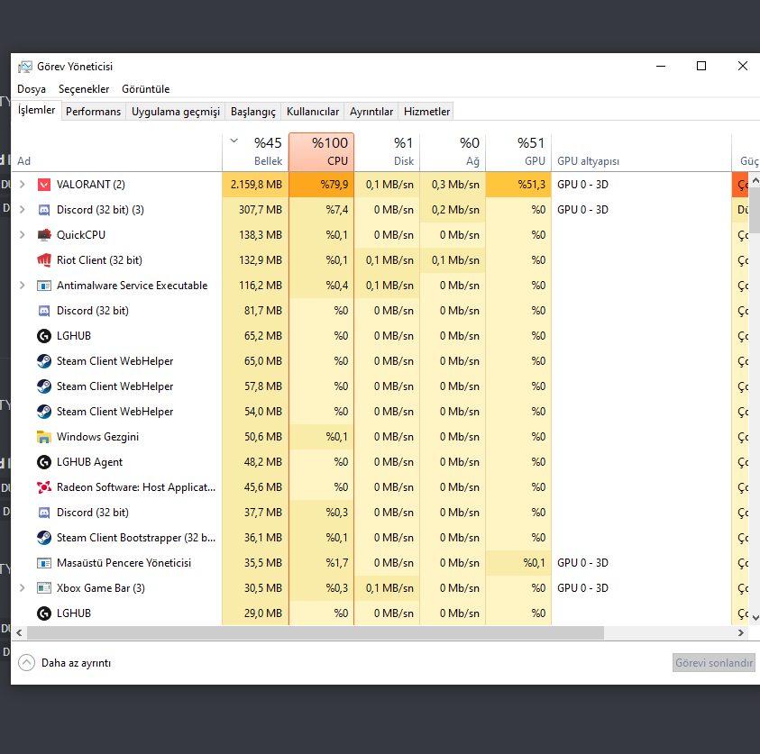Click the Xbox Game Bar icon
Image resolution: width=760 pixels, height=754 pixels.
[44, 588]
